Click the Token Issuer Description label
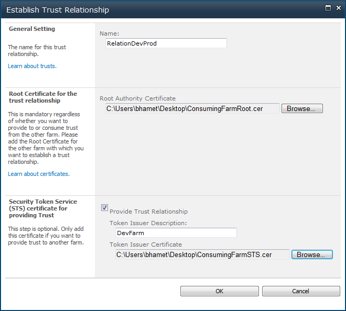 point(148,223)
